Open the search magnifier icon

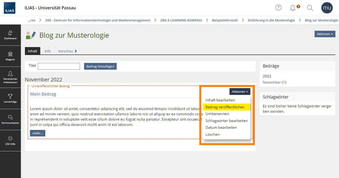[x=310, y=8]
